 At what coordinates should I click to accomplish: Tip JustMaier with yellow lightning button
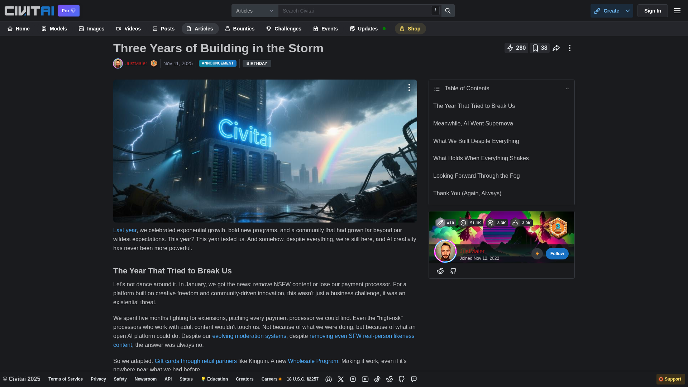[x=537, y=254]
